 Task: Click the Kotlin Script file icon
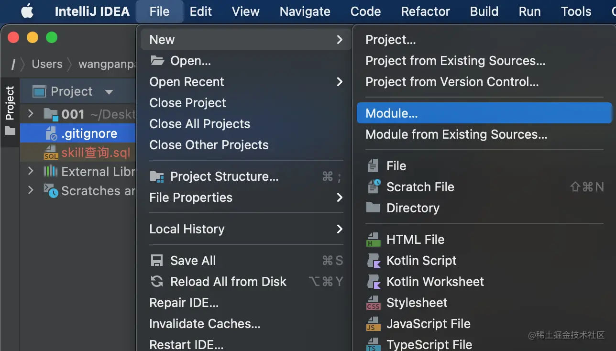(x=373, y=261)
